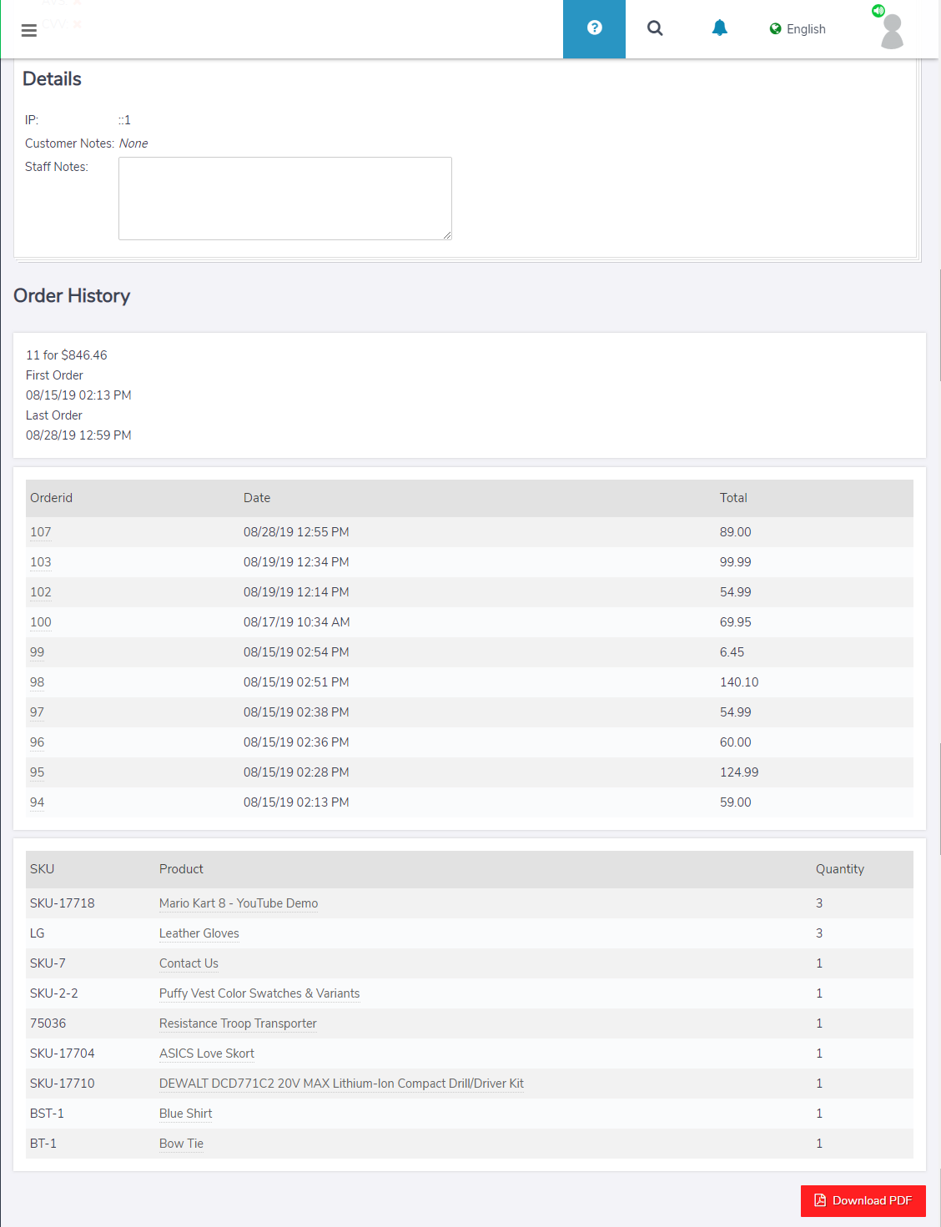Image resolution: width=941 pixels, height=1227 pixels.
Task: Click the red X beside CVV
Action: click(78, 23)
